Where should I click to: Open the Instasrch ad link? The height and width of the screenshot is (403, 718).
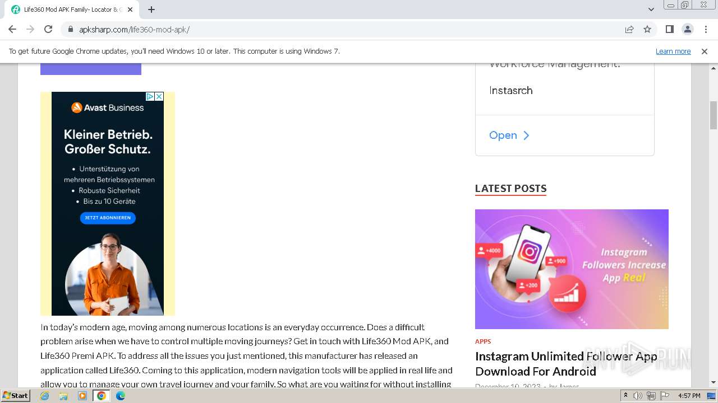(511, 90)
